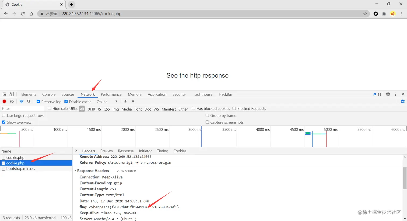
Task: Export HAR with the download arrow
Action: pyautogui.click(x=133, y=101)
